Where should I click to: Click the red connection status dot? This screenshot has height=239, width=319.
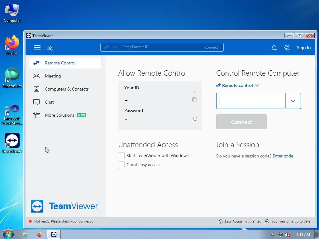click(x=30, y=221)
